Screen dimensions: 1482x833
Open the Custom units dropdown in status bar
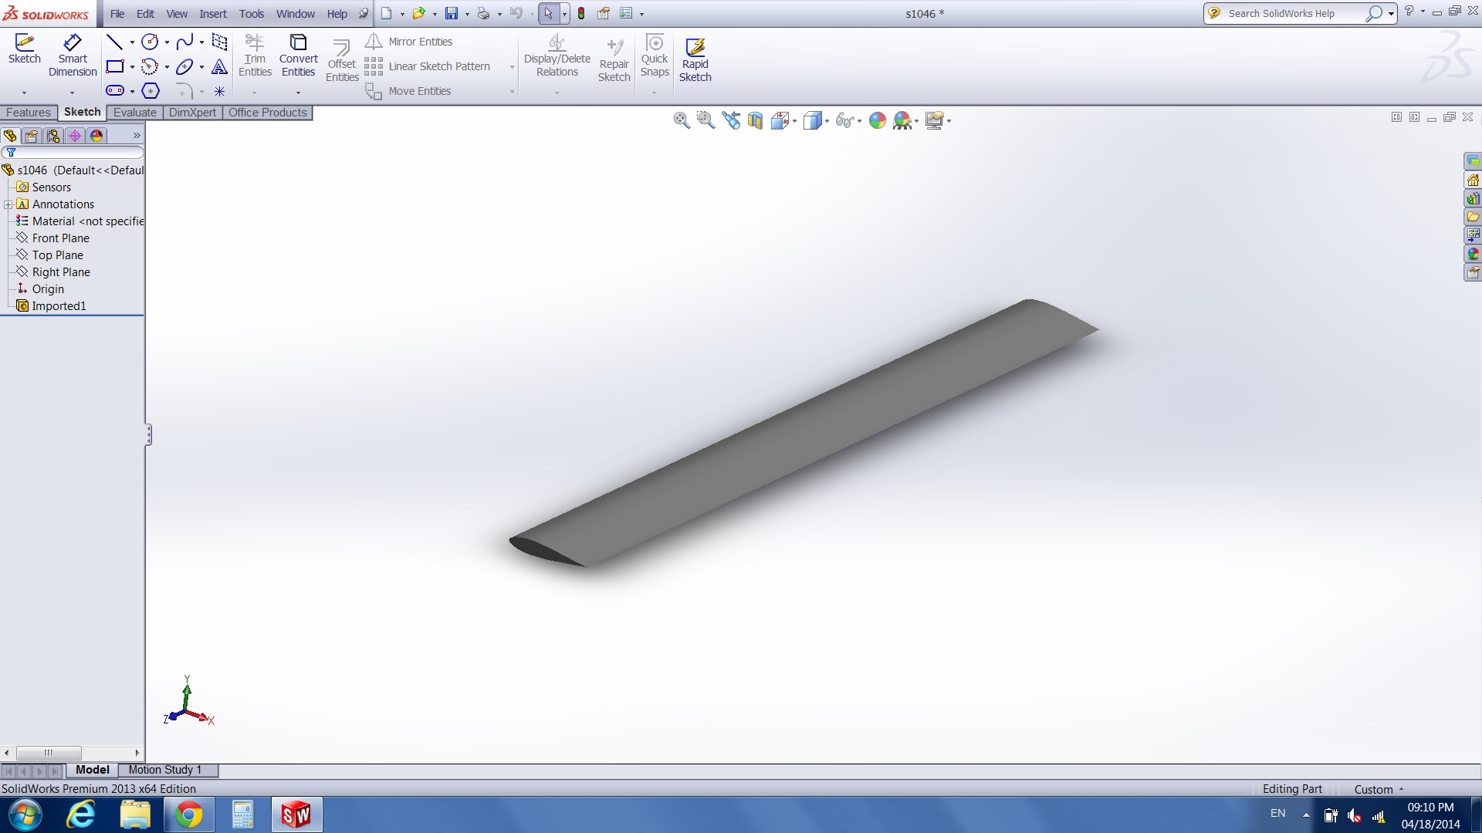coord(1379,789)
